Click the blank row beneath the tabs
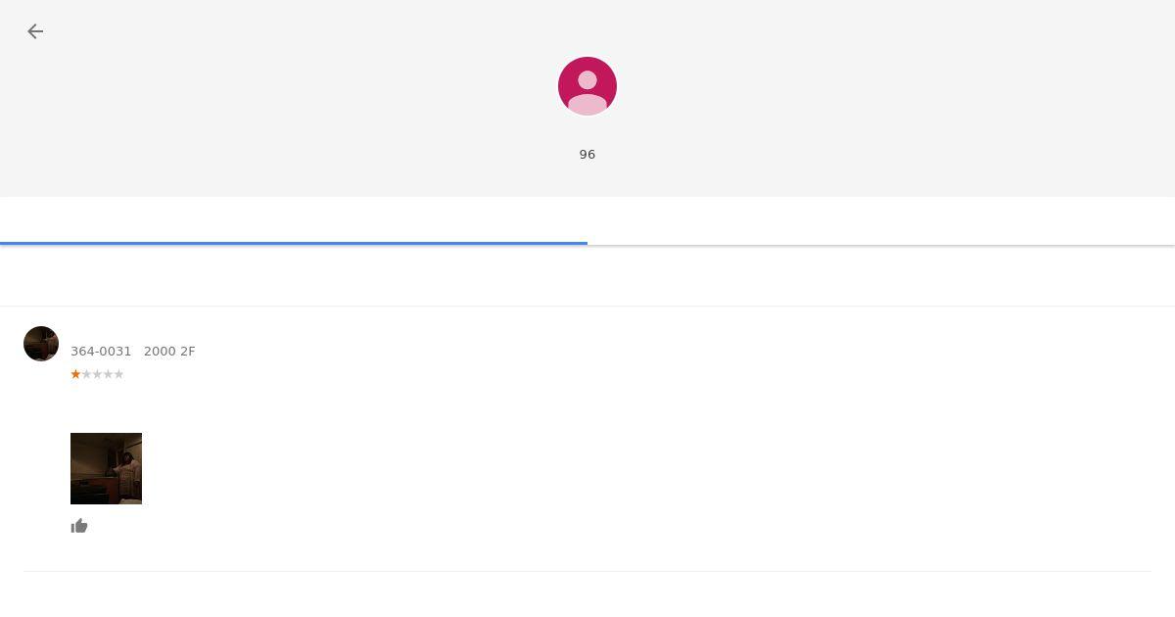This screenshot has width=1175, height=617. (587, 276)
